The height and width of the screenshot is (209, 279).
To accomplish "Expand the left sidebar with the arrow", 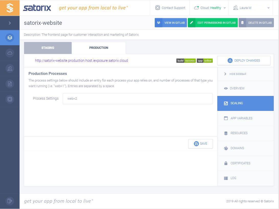I will pos(10,23).
